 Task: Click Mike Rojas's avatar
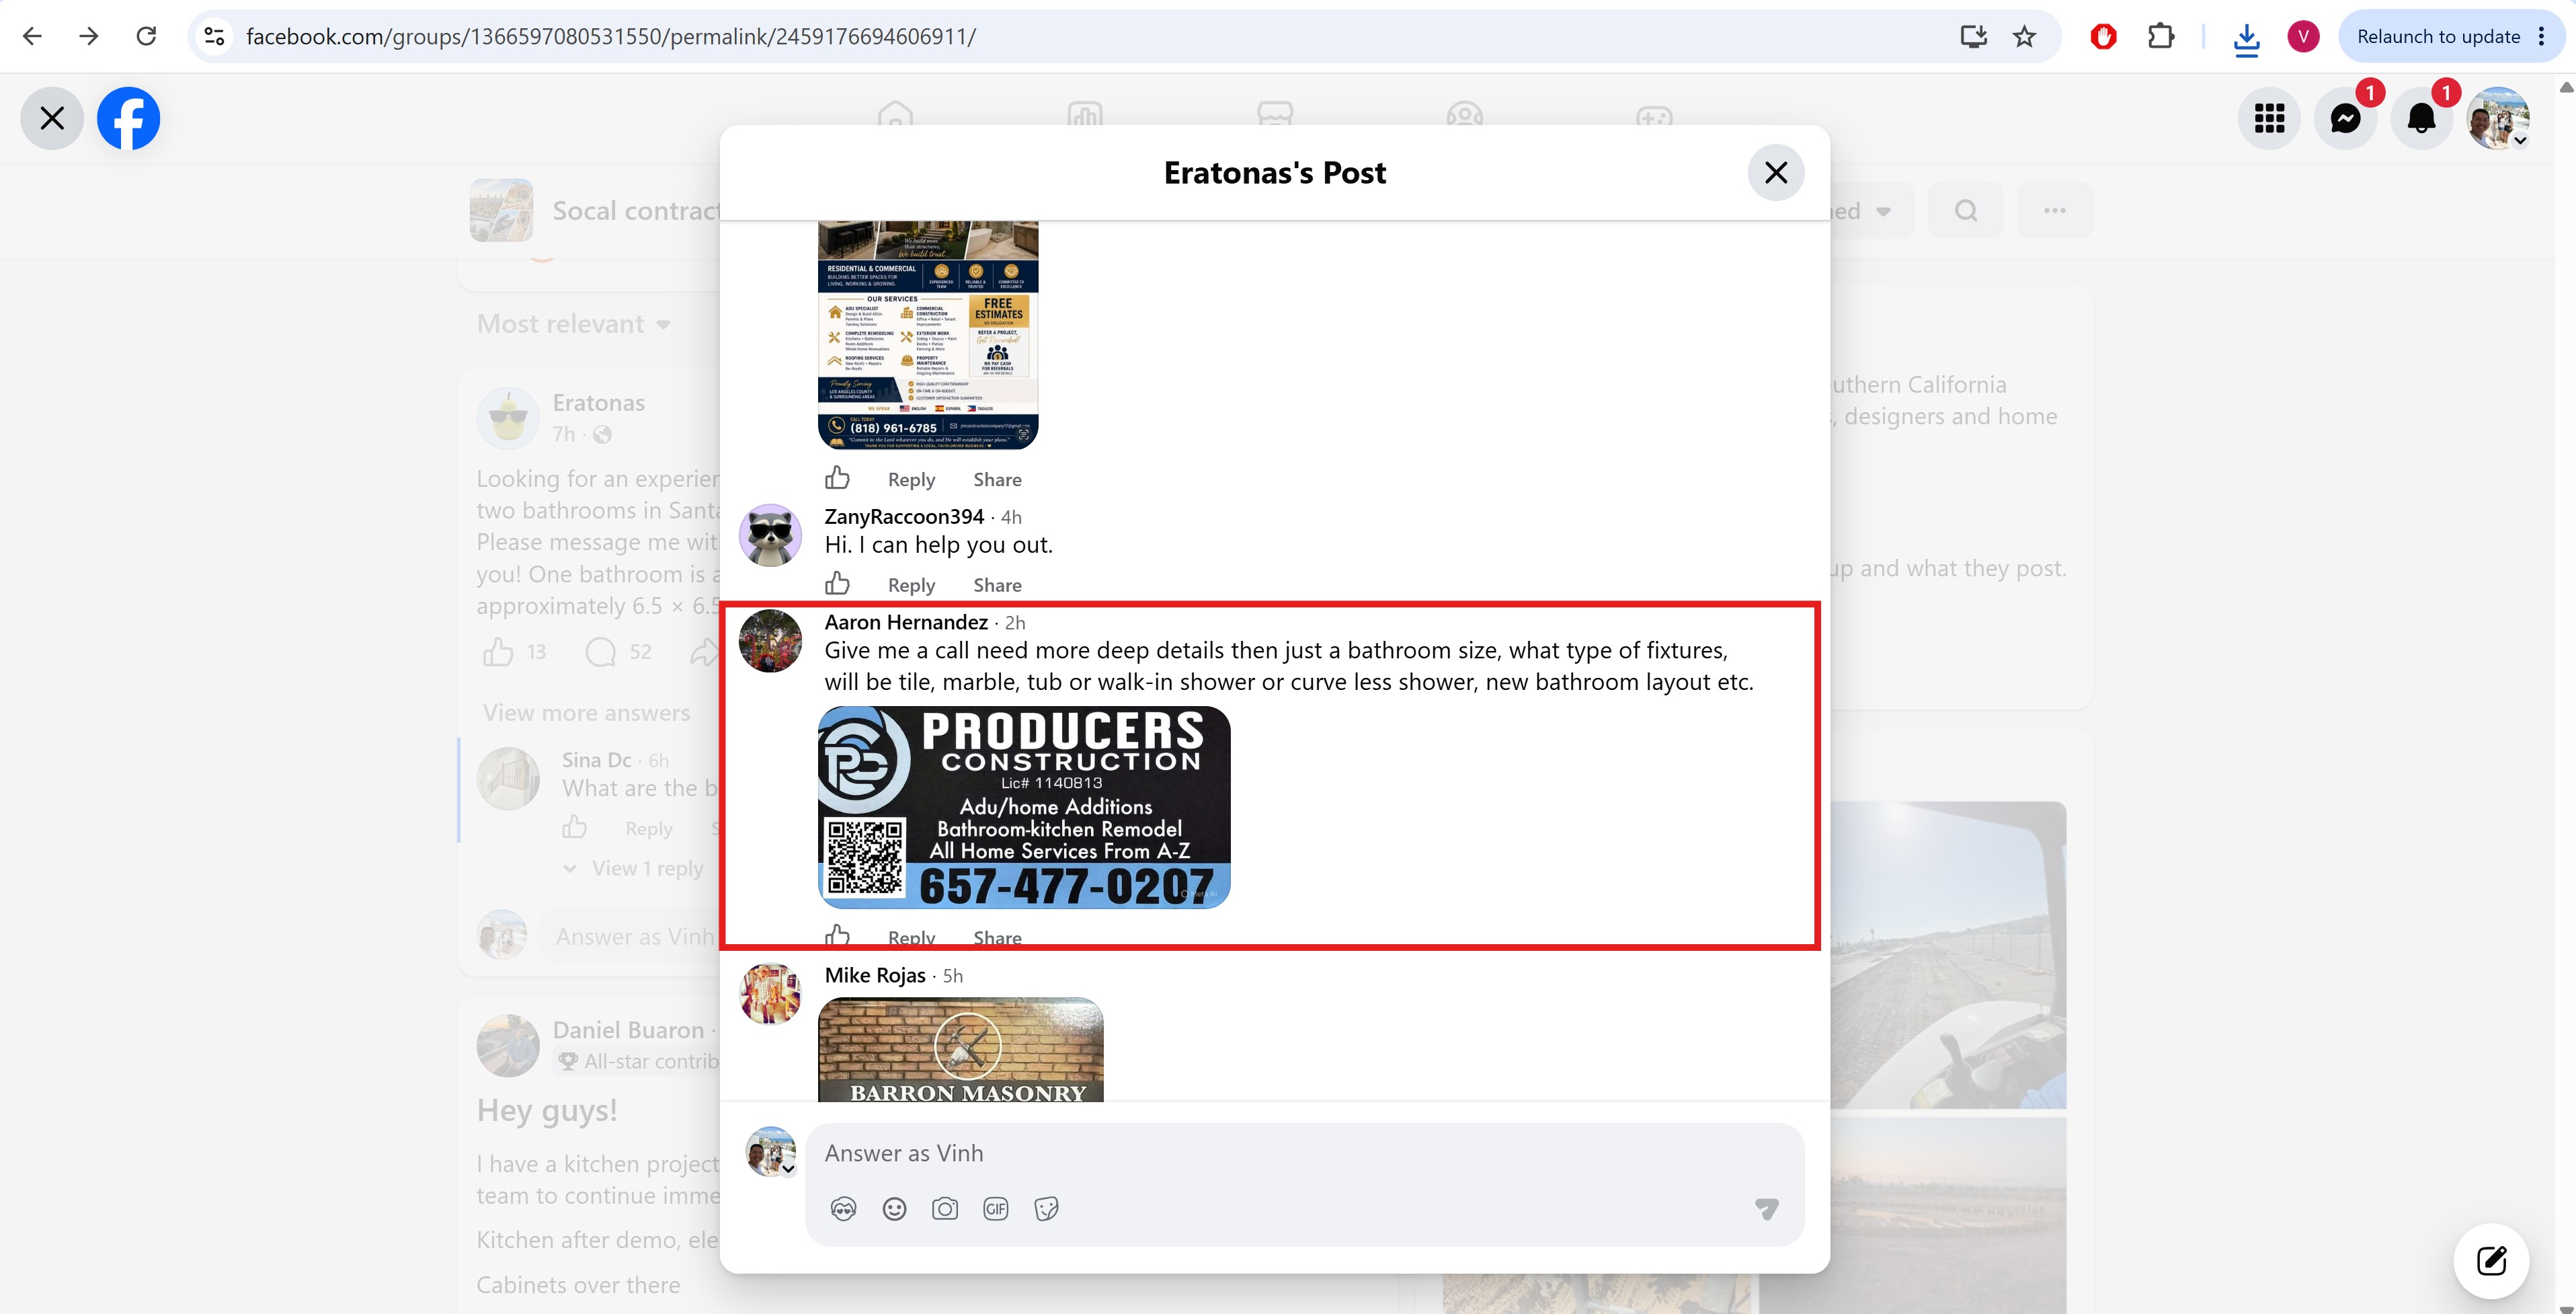coord(770,994)
